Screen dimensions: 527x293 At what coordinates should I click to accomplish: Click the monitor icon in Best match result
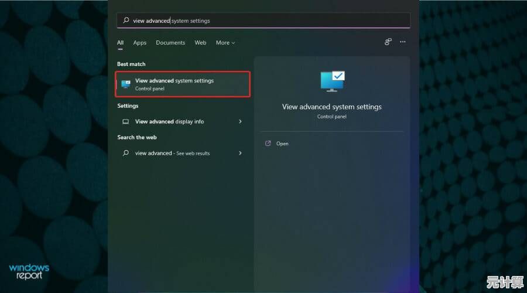pos(126,84)
